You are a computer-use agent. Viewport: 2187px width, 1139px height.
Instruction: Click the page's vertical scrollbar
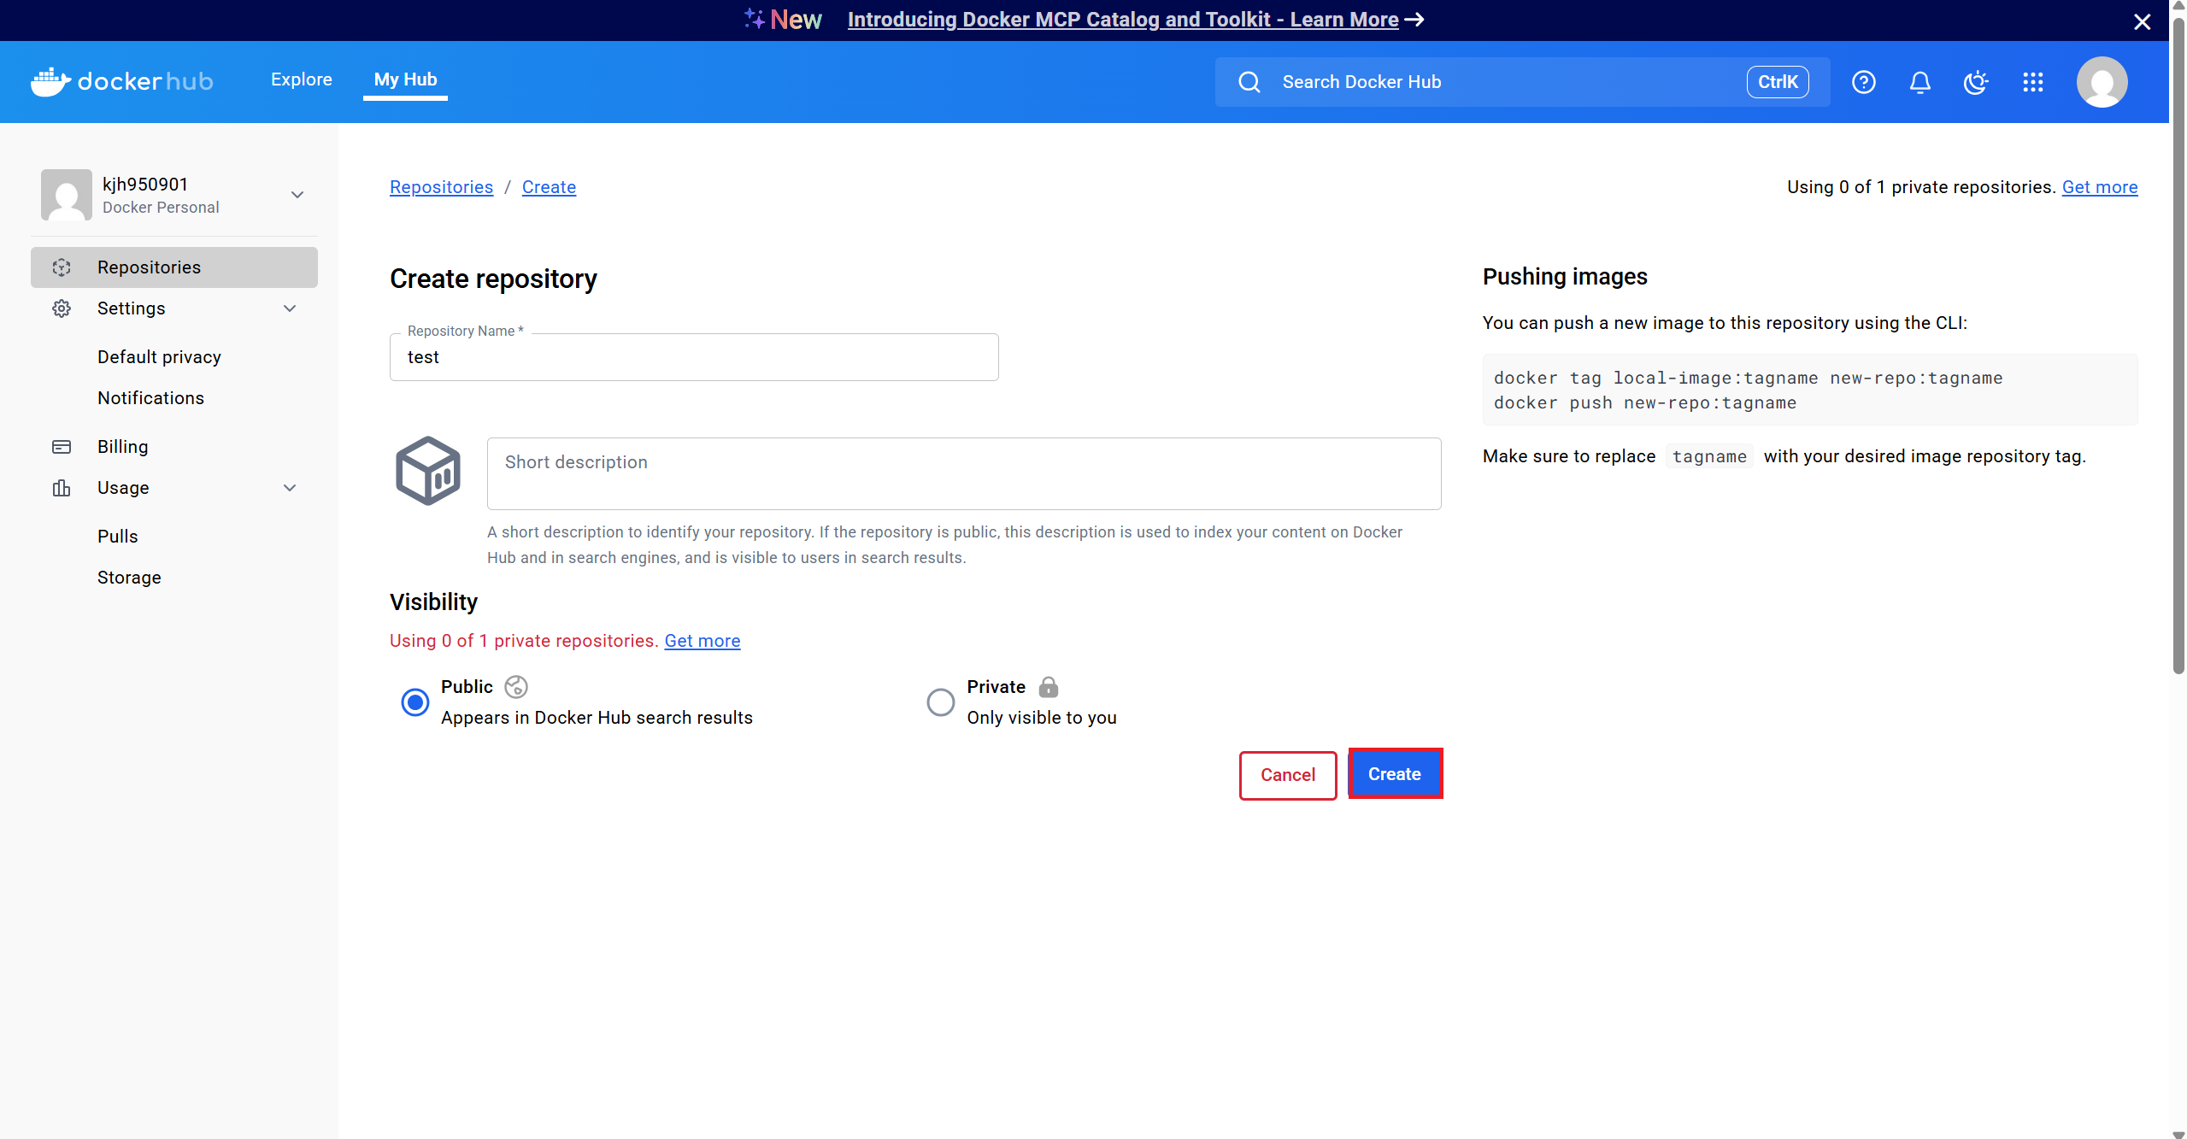click(x=2178, y=342)
